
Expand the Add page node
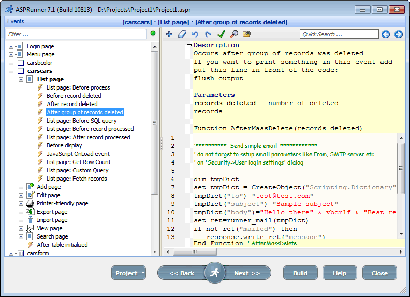[21, 187]
